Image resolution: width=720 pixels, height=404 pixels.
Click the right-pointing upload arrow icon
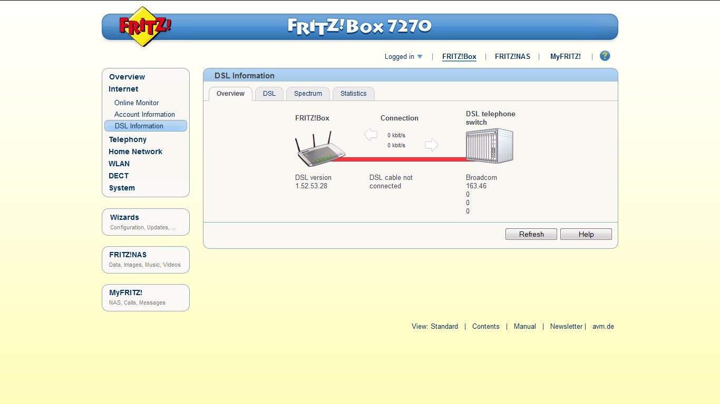click(x=432, y=145)
